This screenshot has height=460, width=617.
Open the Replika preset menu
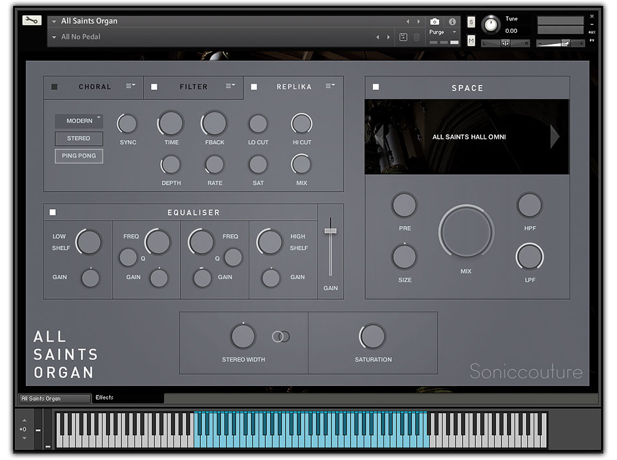click(331, 86)
